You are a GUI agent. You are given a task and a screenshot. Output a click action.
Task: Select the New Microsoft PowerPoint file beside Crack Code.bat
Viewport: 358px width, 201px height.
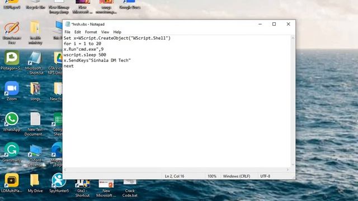(106, 184)
